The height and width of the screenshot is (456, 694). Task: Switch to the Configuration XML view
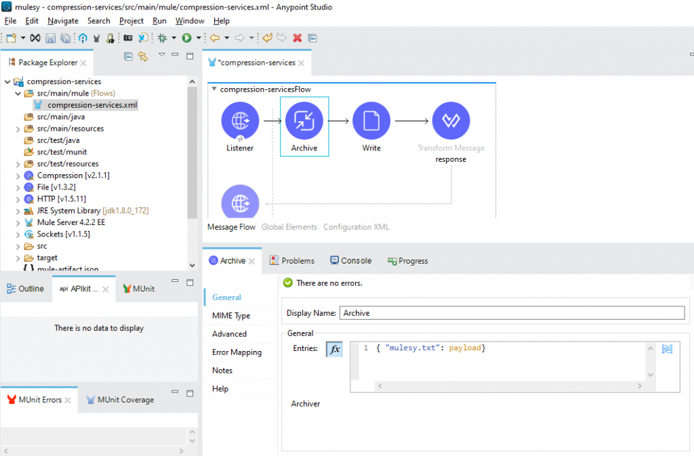[x=356, y=227]
